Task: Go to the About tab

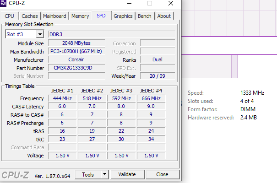Action: 164,16
